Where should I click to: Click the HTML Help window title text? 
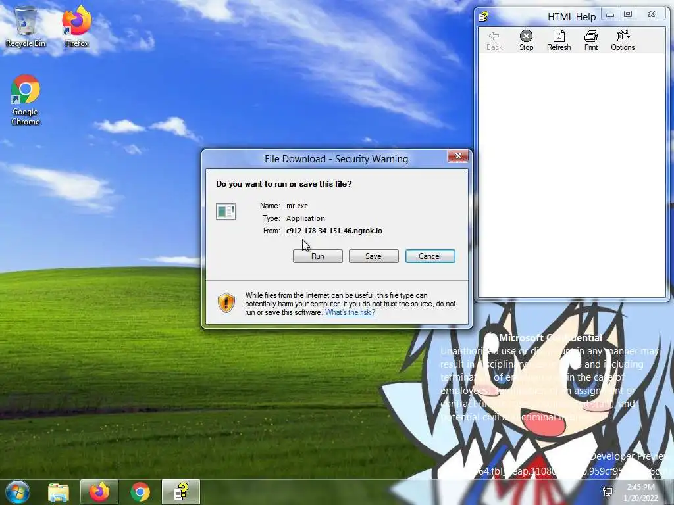pyautogui.click(x=572, y=17)
